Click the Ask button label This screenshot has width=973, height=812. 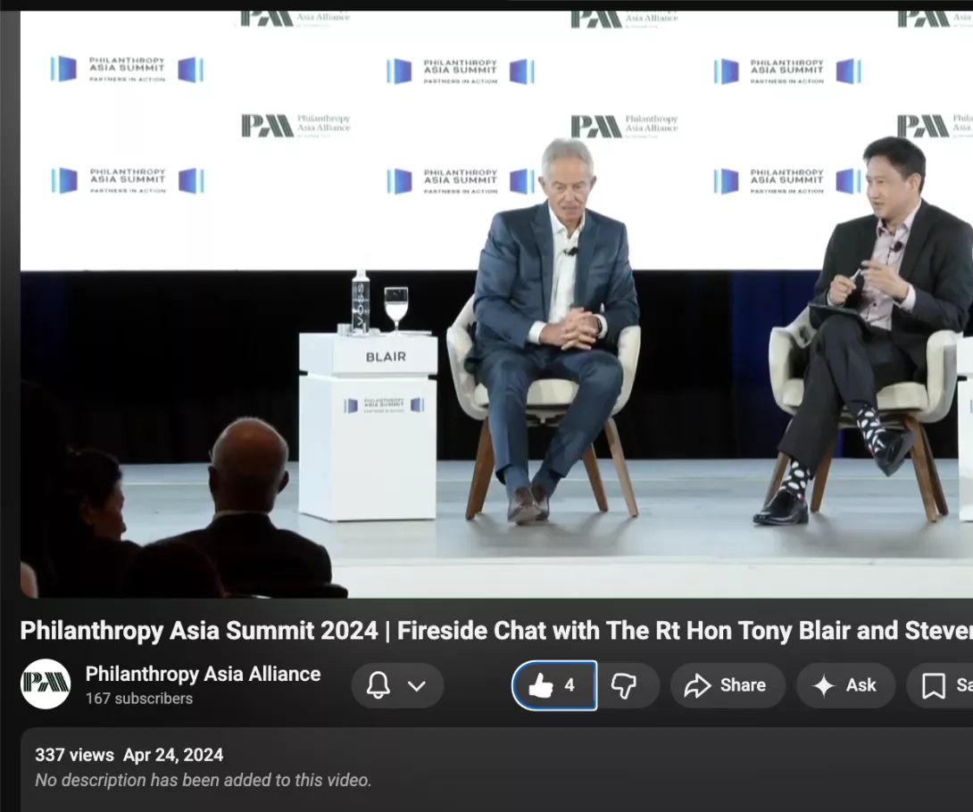[861, 685]
